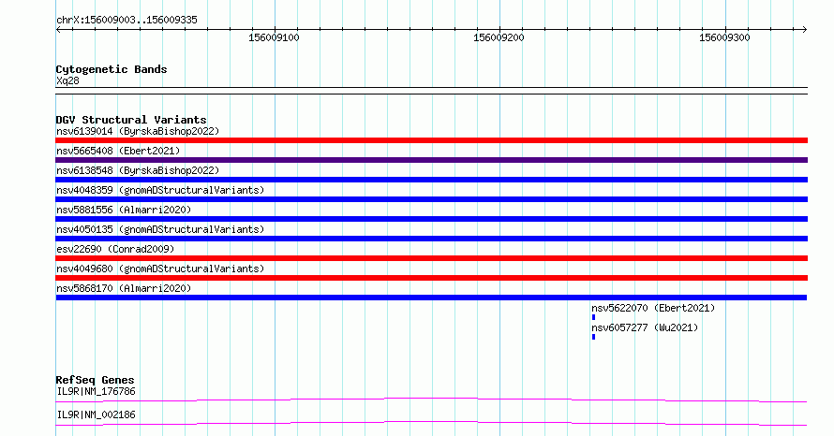The image size is (834, 436).
Task: Click the left arrow on the ruler
Action: [x=58, y=29]
